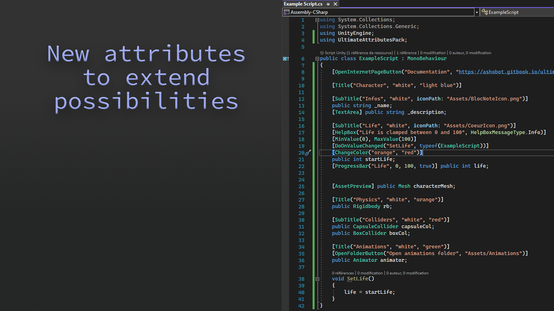Viewport: 554px width, 311px height.
Task: Click the '1 référence' CodeLens link
Action: click(406, 53)
